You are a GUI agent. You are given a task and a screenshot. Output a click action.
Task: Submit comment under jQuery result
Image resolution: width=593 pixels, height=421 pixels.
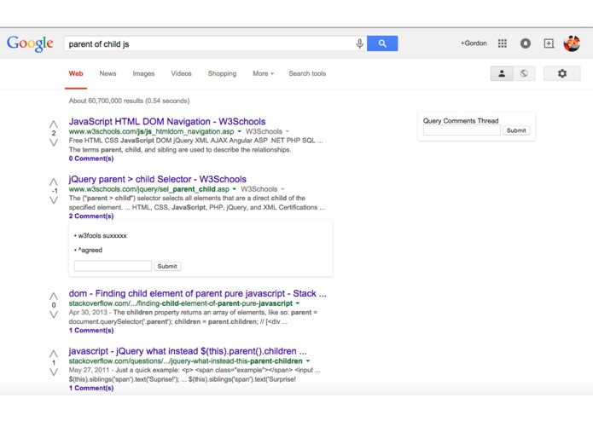point(167,266)
